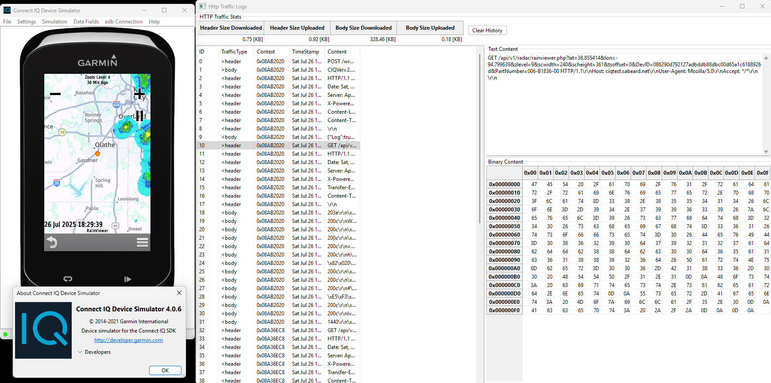Tap the minus zoom-out icon on map

coord(55,94)
